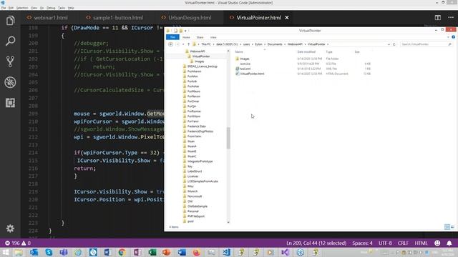Viewport: 458px width, 257px height.
Task: Sort files by the Size column
Action: click(x=357, y=52)
